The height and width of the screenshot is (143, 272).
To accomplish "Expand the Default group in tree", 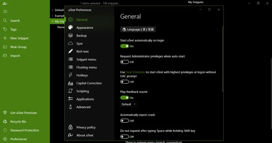I will coord(52,10).
